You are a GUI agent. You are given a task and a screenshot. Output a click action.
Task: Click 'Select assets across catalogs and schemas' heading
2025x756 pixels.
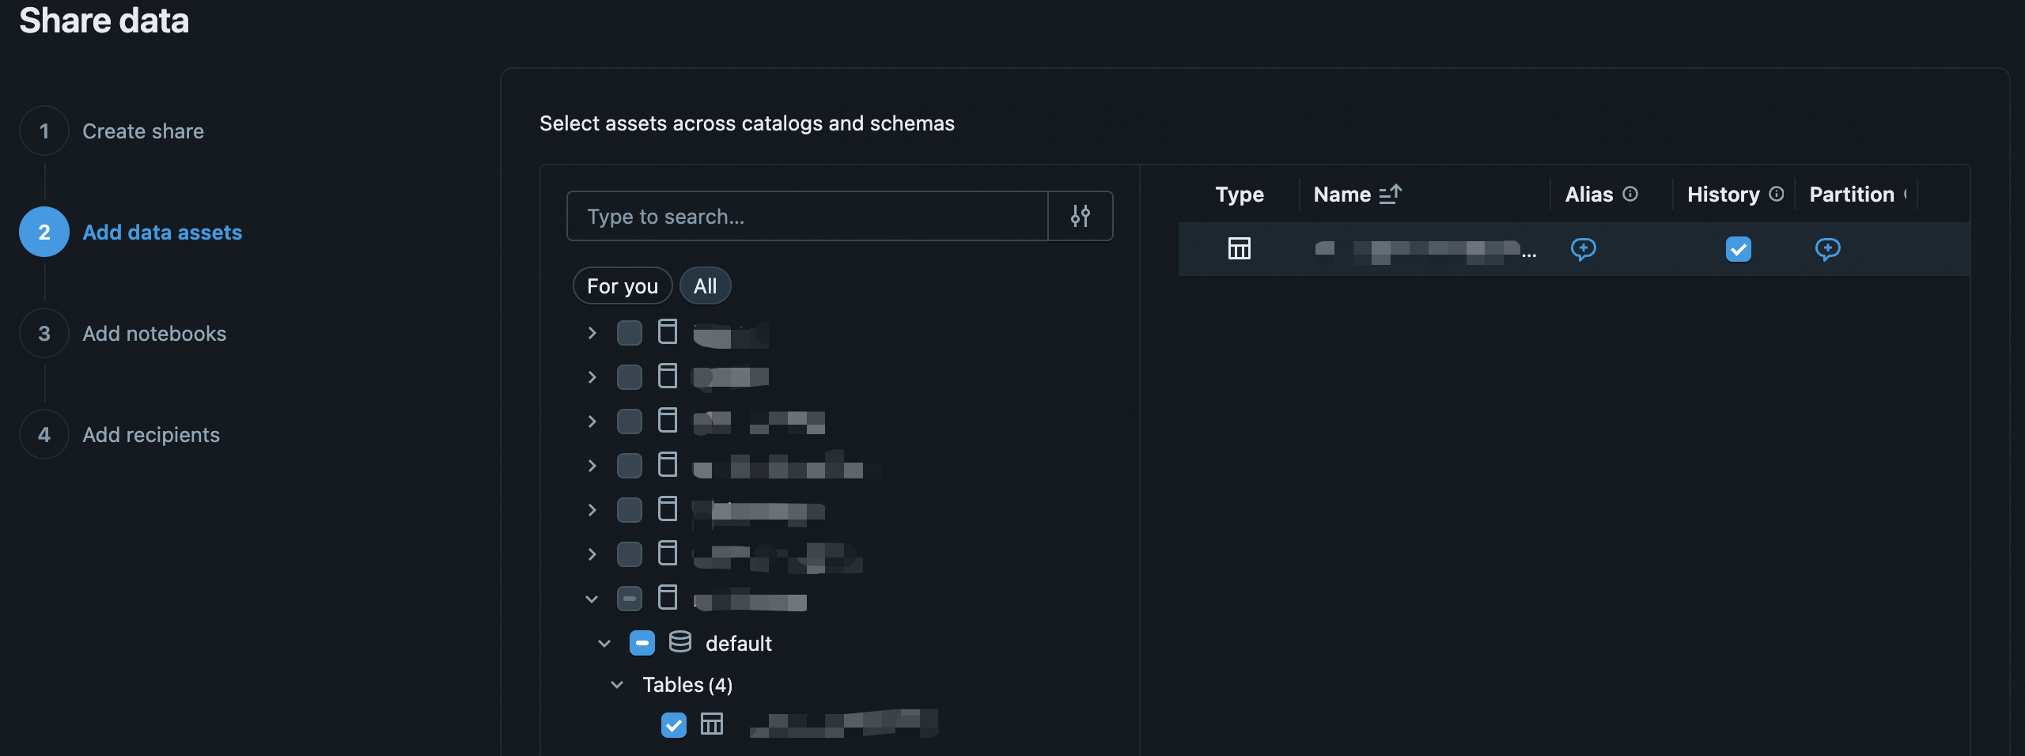click(747, 123)
